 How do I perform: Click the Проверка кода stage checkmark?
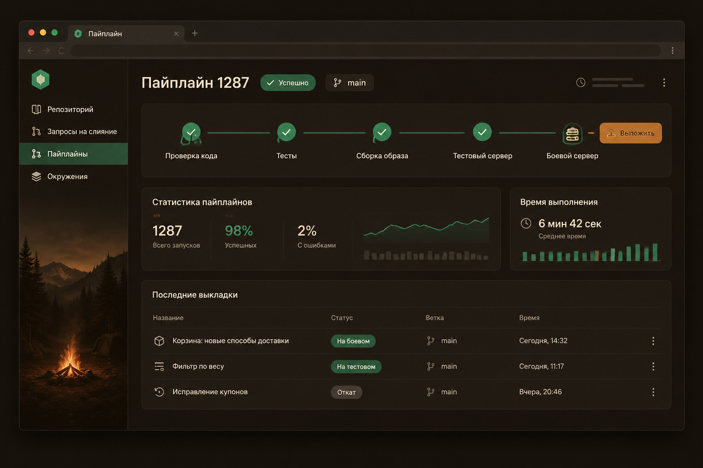(191, 133)
